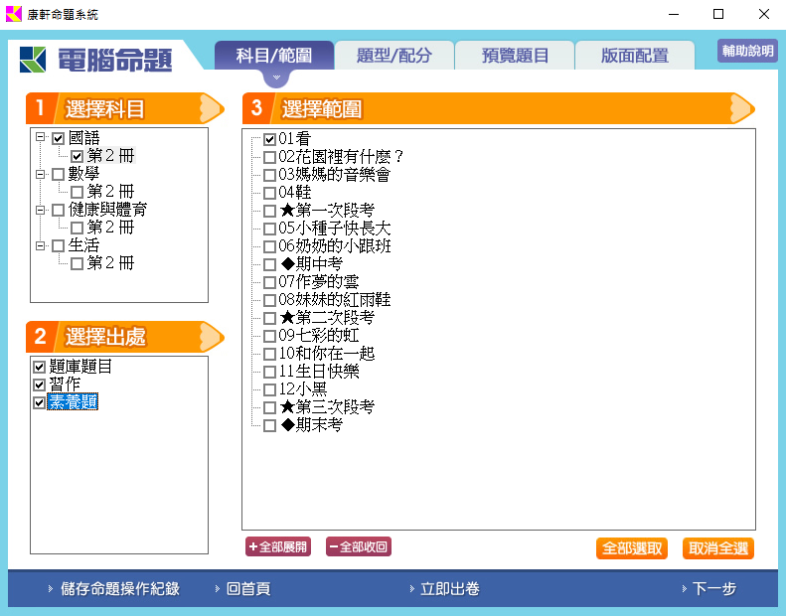Viewport: 786px width, 616px height.
Task: Check lesson 06奶奶的小跟班
Action: [269, 246]
